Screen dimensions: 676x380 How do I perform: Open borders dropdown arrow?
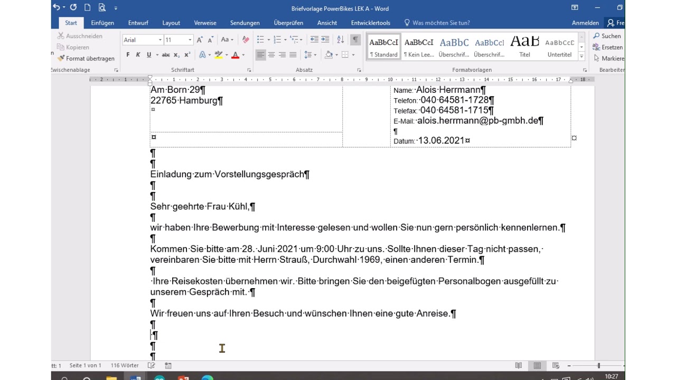tap(353, 55)
